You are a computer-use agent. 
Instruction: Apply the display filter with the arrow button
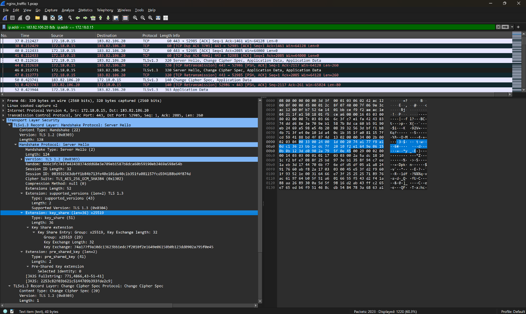pyautogui.click(x=505, y=27)
